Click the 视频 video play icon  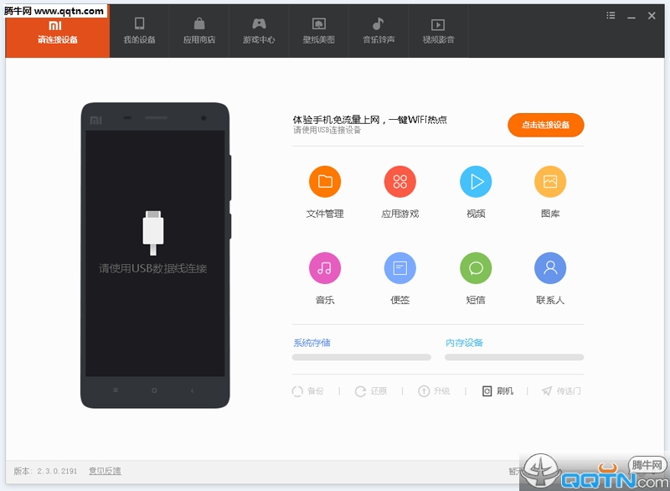tap(476, 182)
